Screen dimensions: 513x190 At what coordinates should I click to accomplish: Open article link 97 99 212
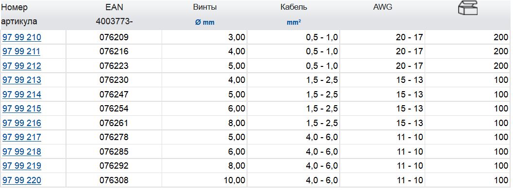(22, 66)
